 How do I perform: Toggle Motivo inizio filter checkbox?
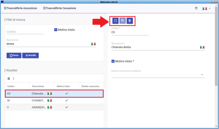56,30
